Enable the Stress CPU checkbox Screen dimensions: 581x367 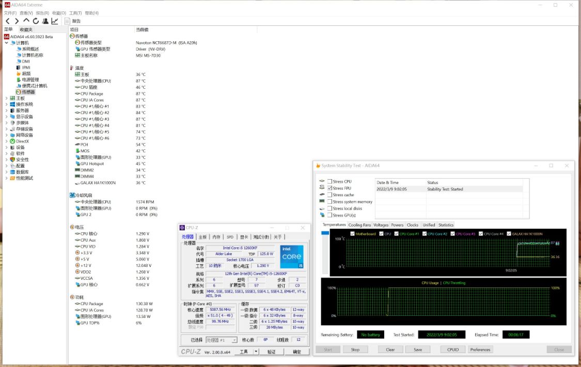[x=329, y=181]
